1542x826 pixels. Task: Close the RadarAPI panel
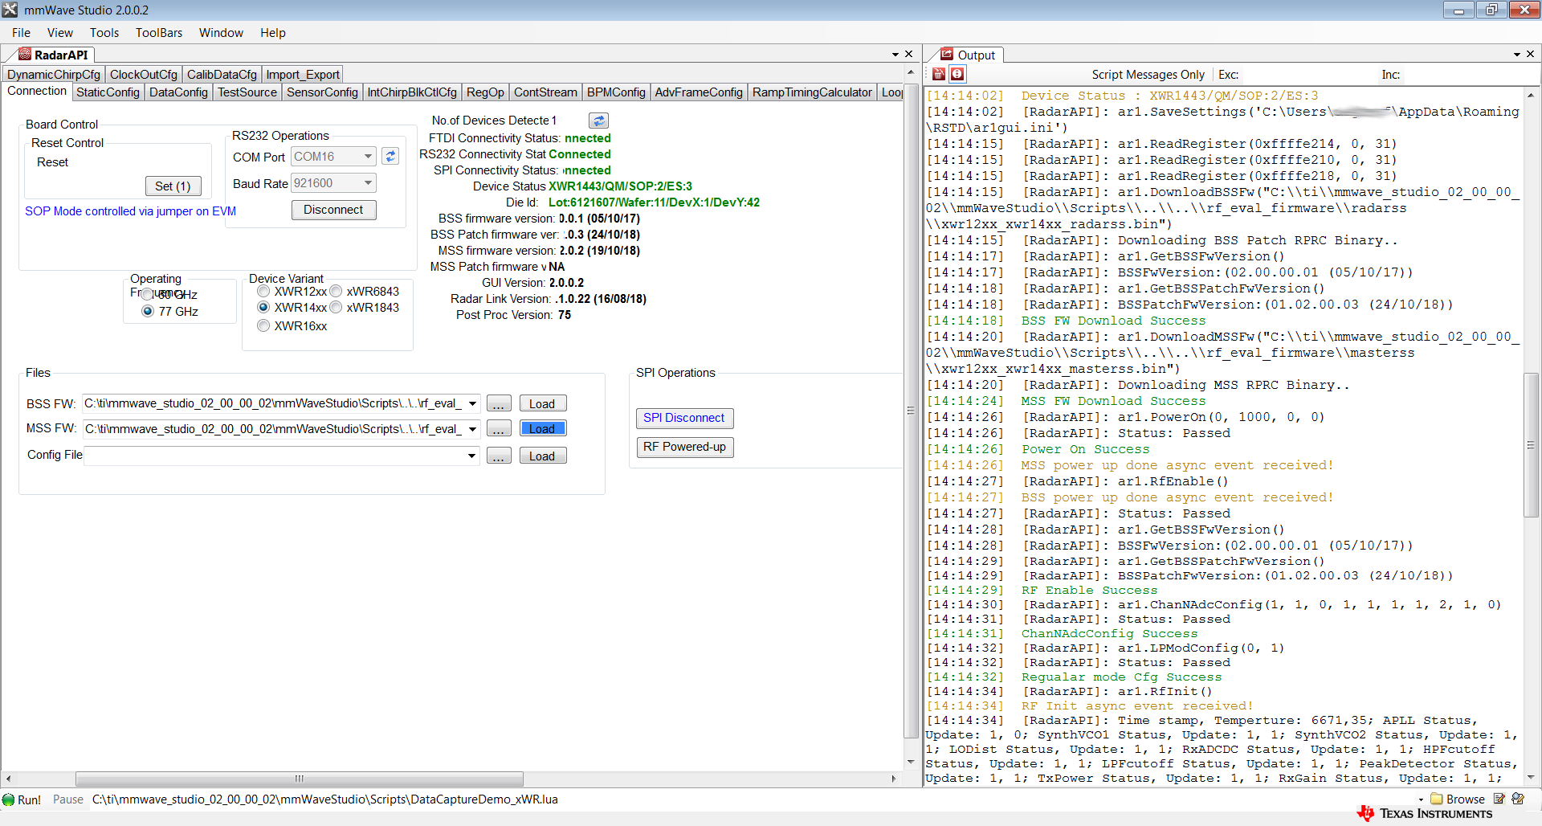[x=908, y=54]
